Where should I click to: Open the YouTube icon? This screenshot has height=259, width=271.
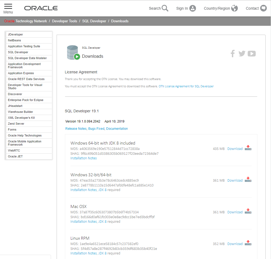pos(252,54)
